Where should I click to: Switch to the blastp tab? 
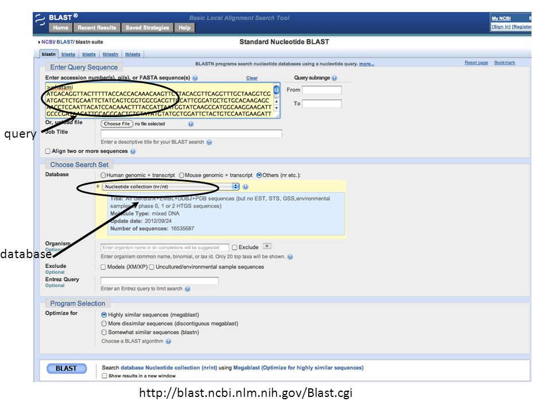coord(68,54)
